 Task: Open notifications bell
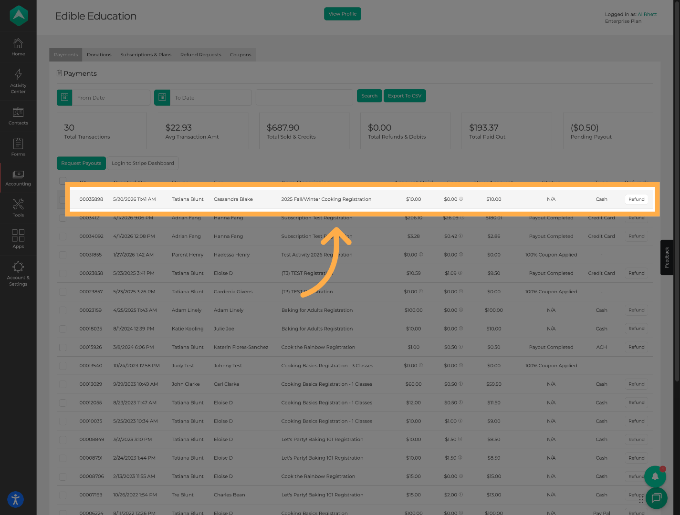655,476
